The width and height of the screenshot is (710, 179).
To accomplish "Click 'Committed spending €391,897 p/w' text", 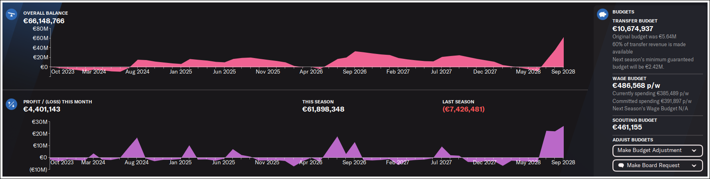I will click(652, 101).
